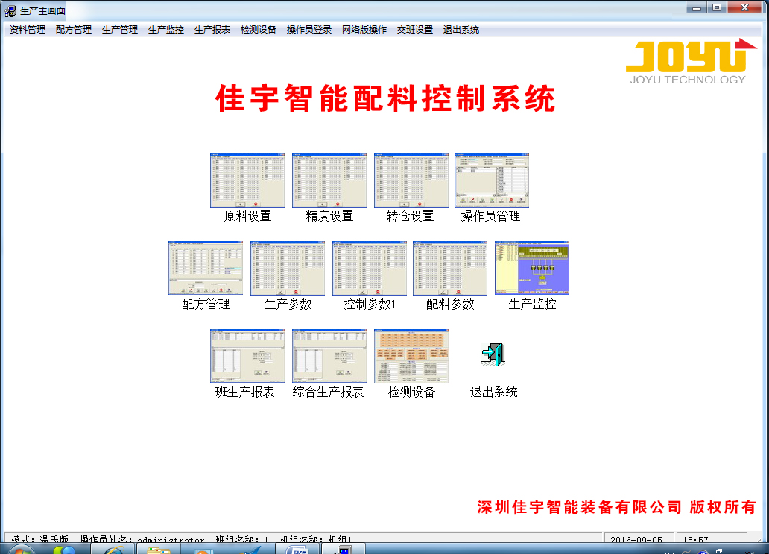Click the 生产参数 text label

coord(288,304)
